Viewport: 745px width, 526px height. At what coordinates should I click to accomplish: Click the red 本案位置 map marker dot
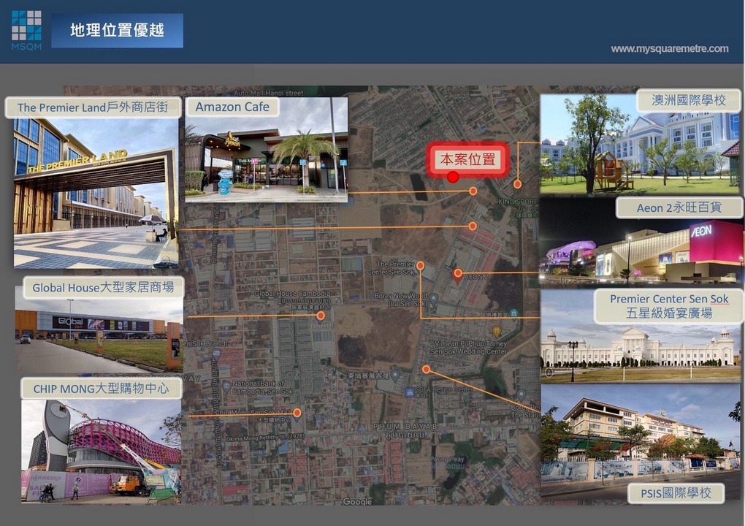click(453, 177)
